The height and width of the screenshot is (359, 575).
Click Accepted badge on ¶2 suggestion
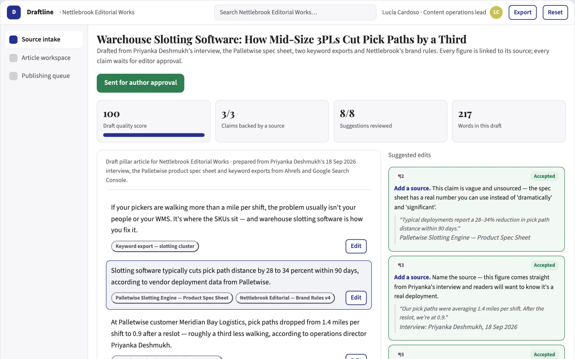pos(544,176)
